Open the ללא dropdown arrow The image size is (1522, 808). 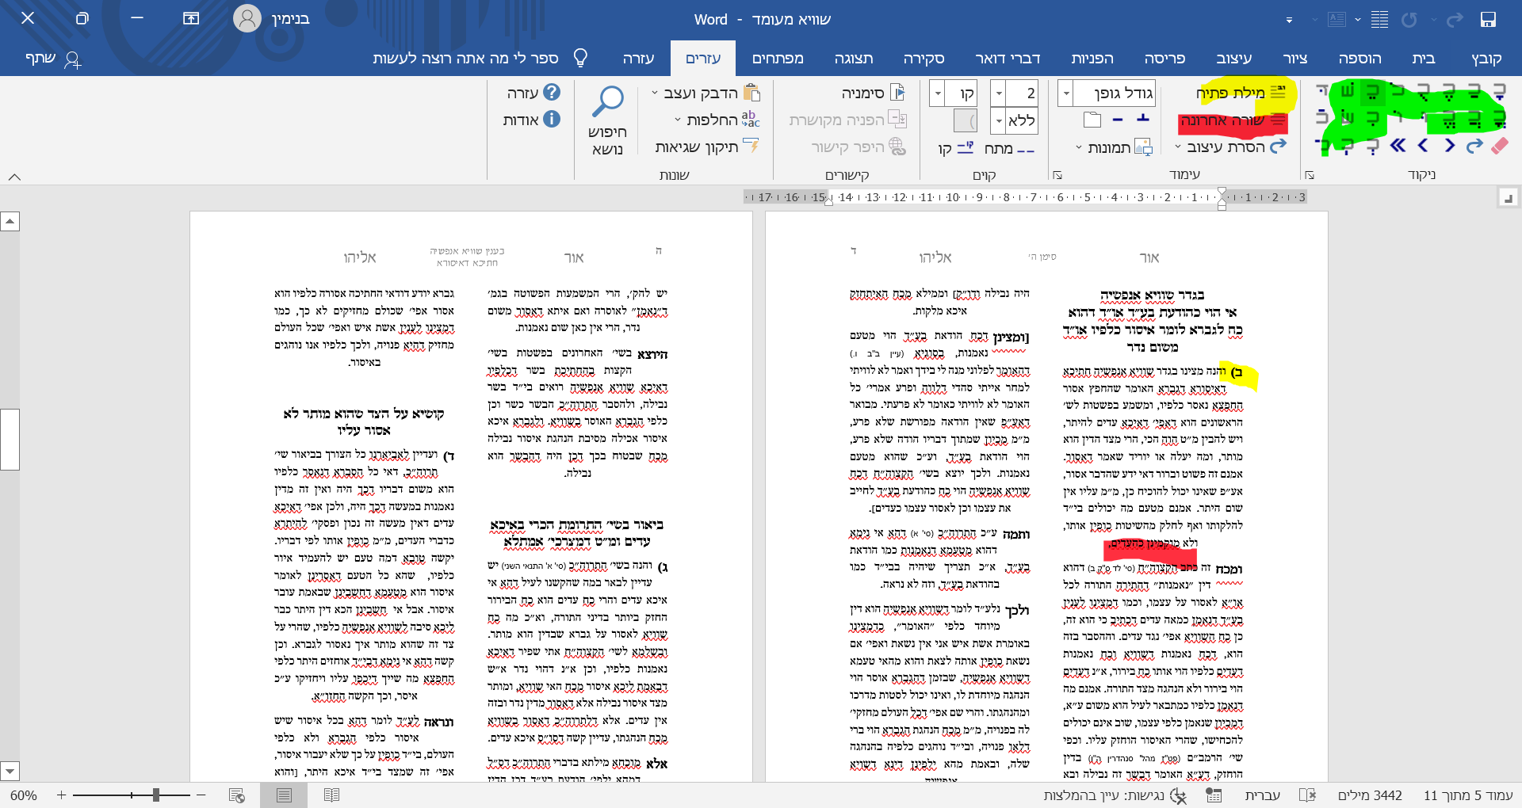click(999, 120)
